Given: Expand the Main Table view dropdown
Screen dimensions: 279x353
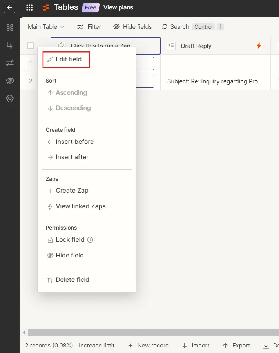Looking at the screenshot, I should coord(46,27).
